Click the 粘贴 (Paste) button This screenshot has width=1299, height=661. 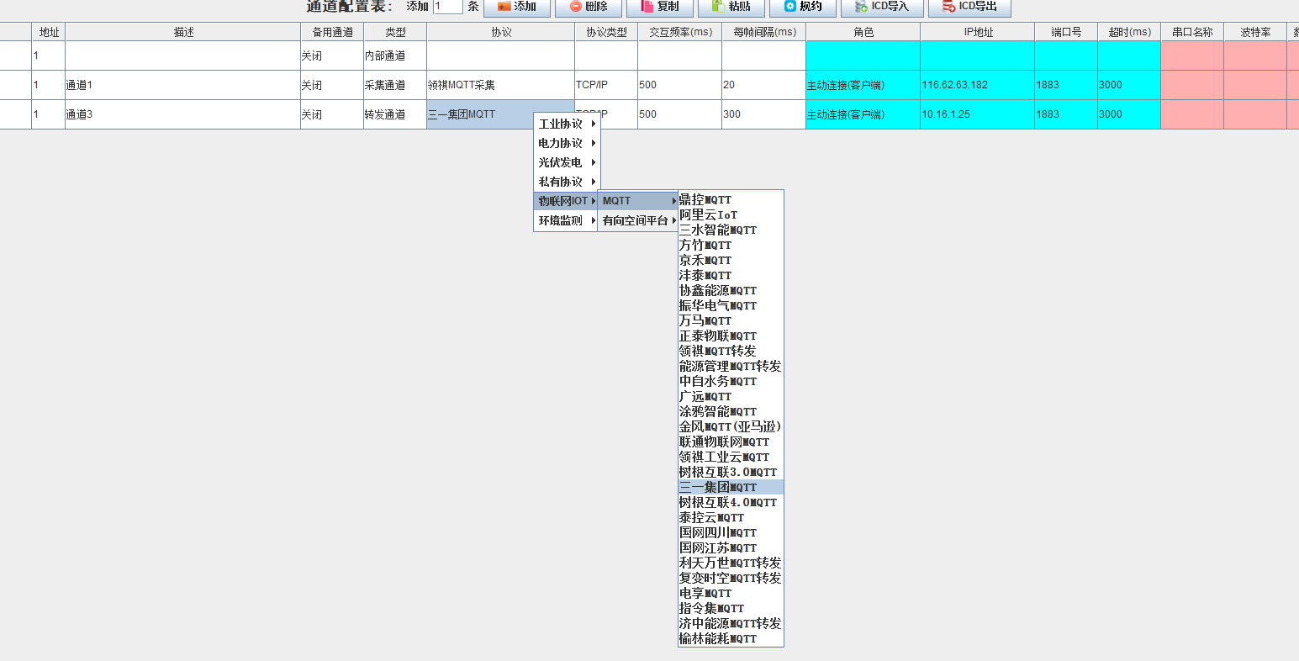coord(731,7)
